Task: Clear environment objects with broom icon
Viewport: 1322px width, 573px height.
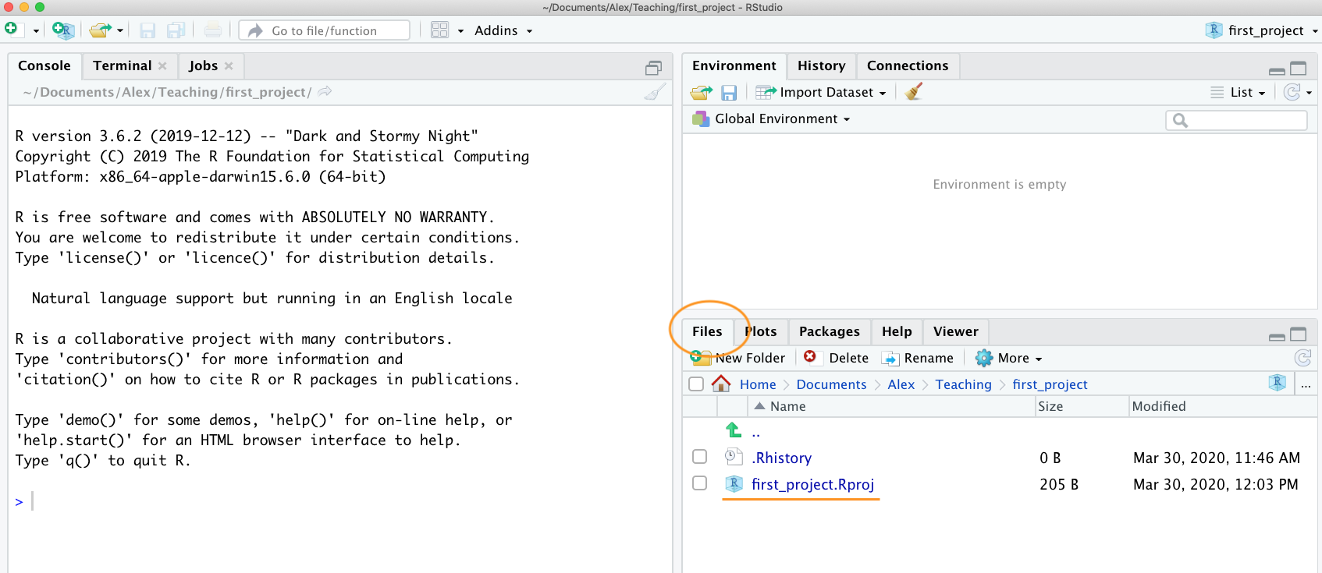Action: coord(914,92)
